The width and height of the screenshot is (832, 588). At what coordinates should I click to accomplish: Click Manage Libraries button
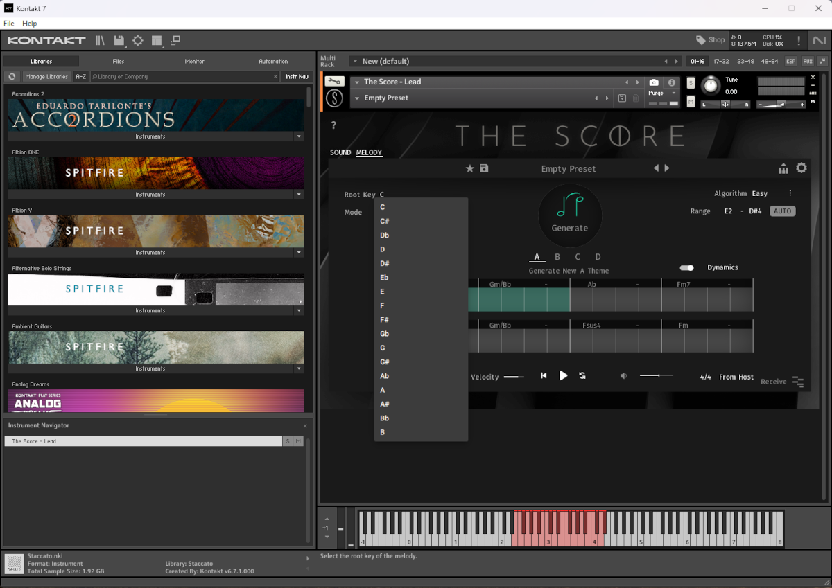point(46,76)
